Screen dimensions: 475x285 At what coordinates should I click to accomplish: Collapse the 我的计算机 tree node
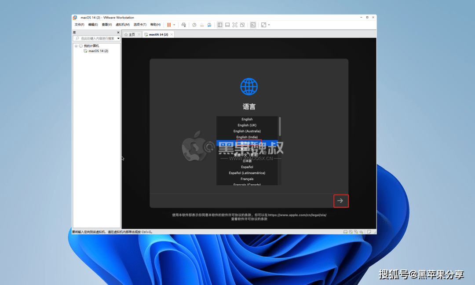pos(76,46)
